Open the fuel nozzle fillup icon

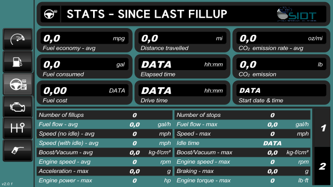pyautogui.click(x=18, y=151)
